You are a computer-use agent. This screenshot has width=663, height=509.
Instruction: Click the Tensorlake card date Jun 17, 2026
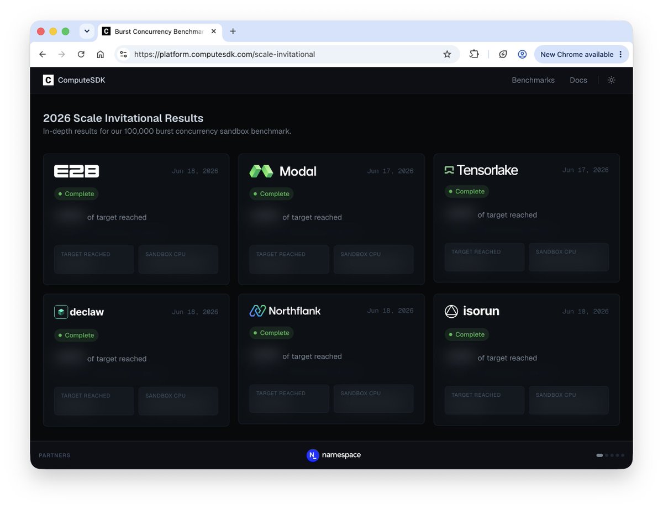(586, 170)
